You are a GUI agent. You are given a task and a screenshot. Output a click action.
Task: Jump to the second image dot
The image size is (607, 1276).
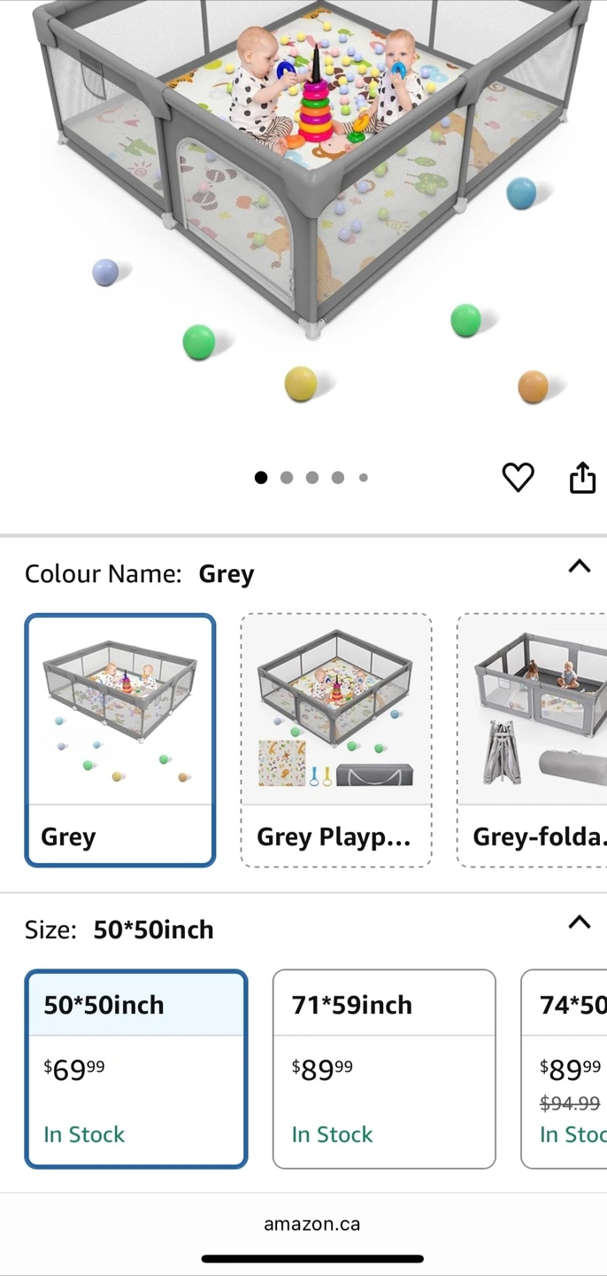tap(287, 478)
